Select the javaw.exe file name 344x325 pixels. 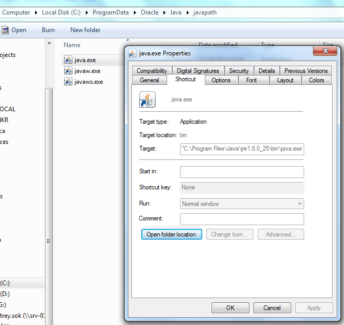click(87, 71)
